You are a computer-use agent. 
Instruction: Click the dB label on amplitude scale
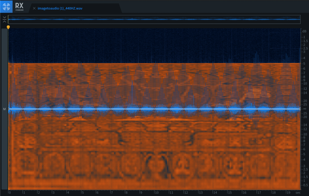(304, 31)
